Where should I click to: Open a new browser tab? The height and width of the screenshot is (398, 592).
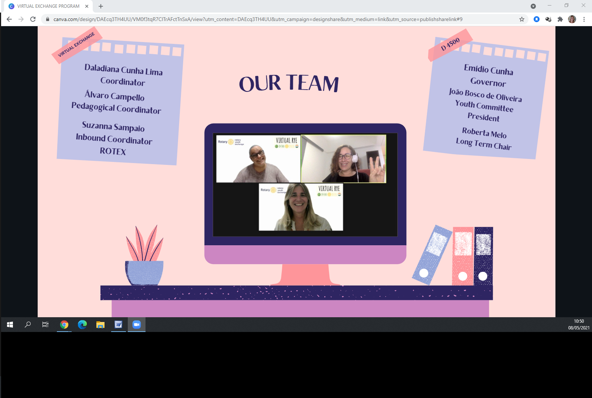[101, 6]
